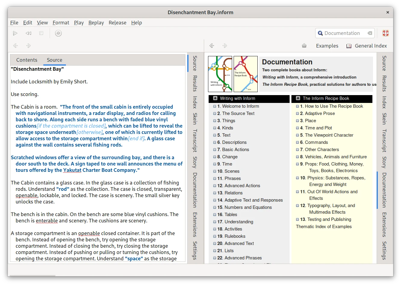
Task: Click the Release disc toolbar icon
Action: click(x=58, y=33)
